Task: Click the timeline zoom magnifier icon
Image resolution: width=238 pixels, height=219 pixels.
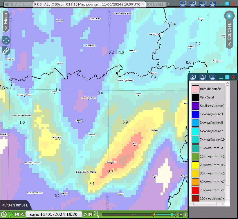Action: (x=96, y=214)
